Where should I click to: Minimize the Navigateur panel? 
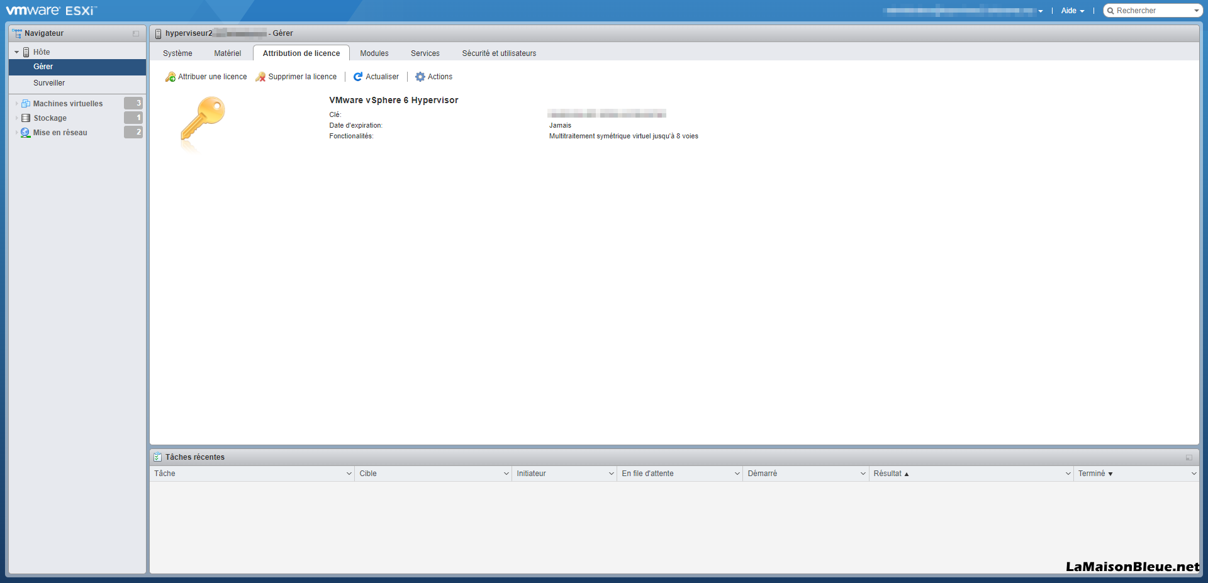[136, 33]
